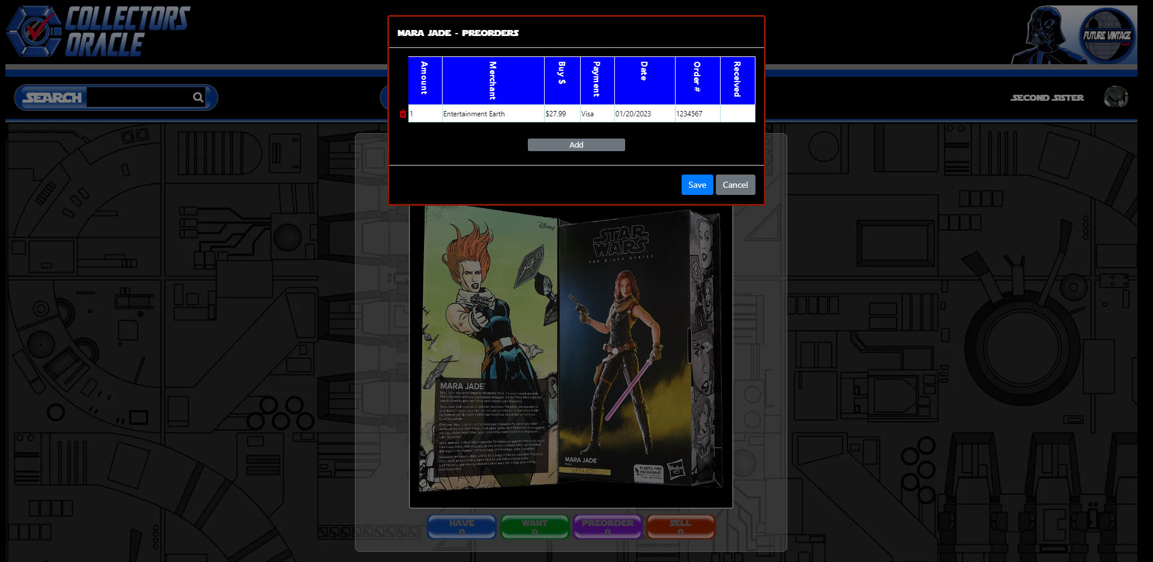Click the Payment column header
This screenshot has height=562, width=1153.
tap(597, 80)
